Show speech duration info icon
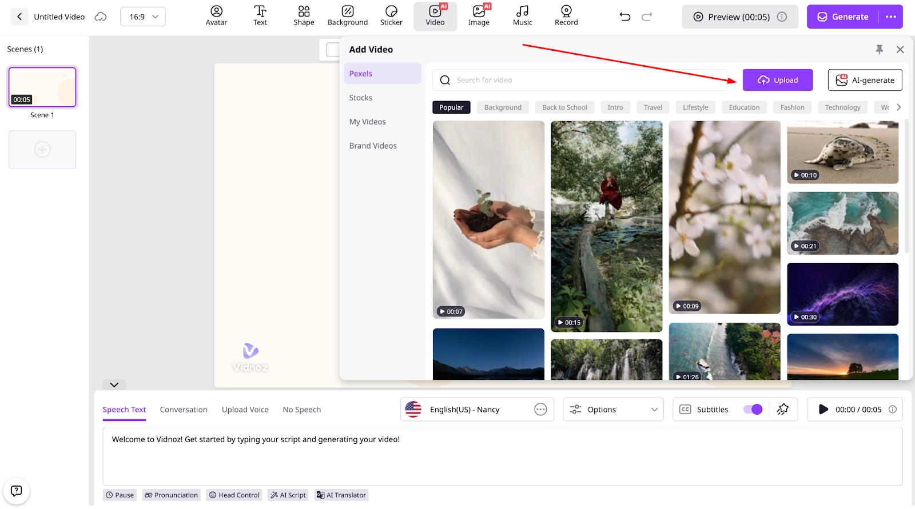Image resolution: width=915 pixels, height=509 pixels. tap(893, 409)
